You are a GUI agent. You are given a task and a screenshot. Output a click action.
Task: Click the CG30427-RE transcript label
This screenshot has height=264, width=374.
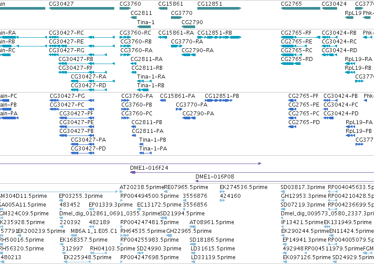coord(66,41)
